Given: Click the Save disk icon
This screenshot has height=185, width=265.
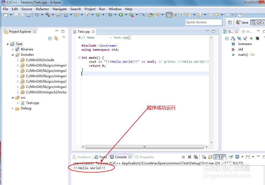Looking at the screenshot, I should click(16, 15).
